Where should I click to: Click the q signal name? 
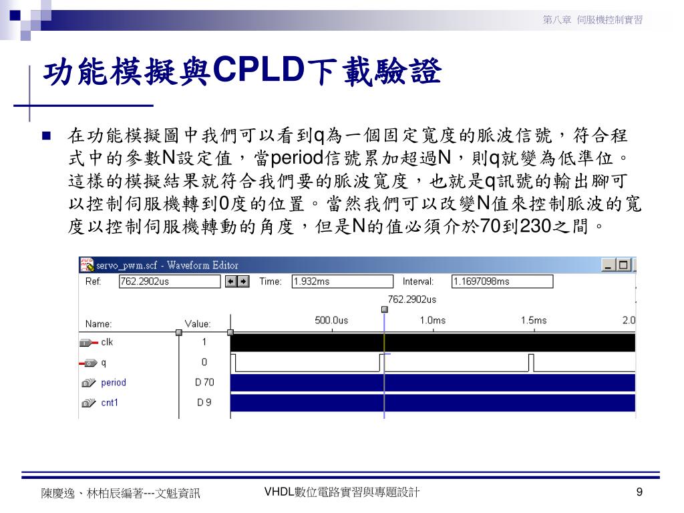point(104,363)
